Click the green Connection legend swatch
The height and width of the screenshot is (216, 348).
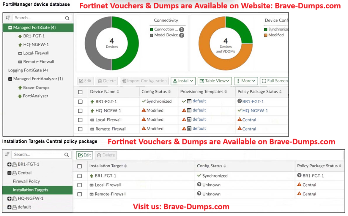[x=152, y=29]
